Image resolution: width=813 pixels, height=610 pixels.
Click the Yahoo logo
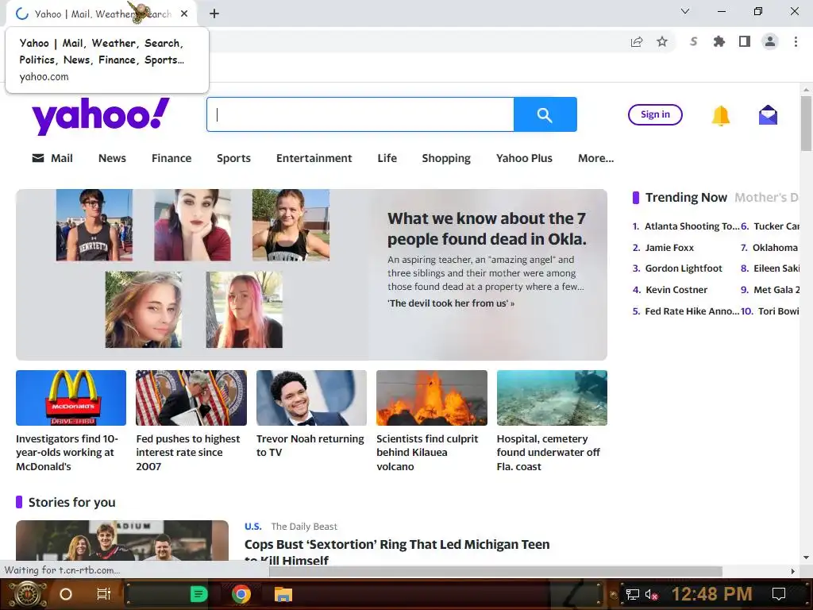[x=101, y=116]
